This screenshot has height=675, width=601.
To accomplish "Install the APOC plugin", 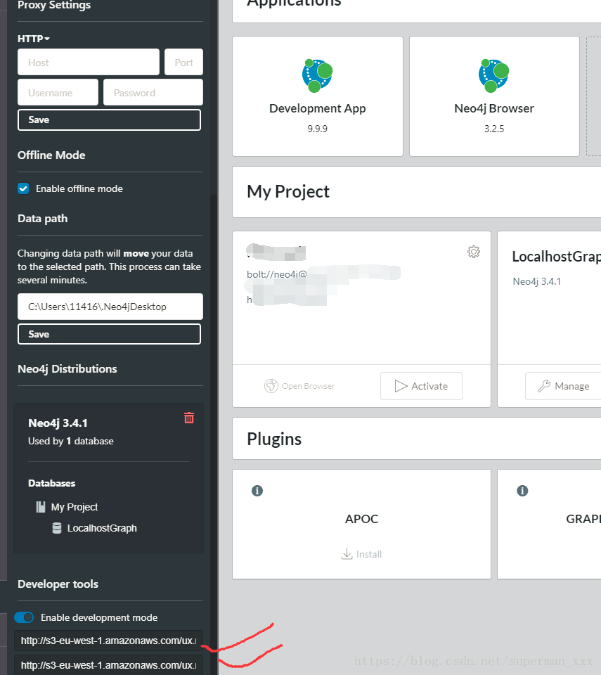I will tap(361, 554).
